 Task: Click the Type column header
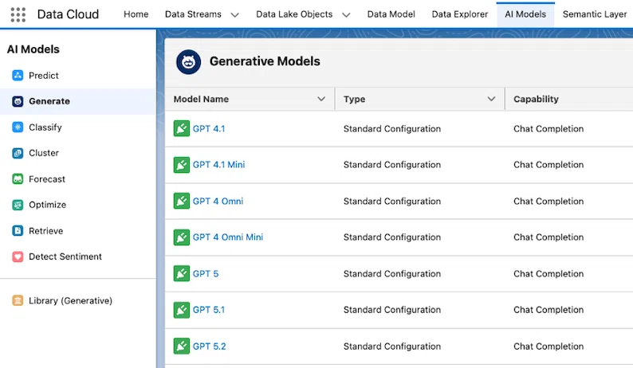(x=420, y=99)
